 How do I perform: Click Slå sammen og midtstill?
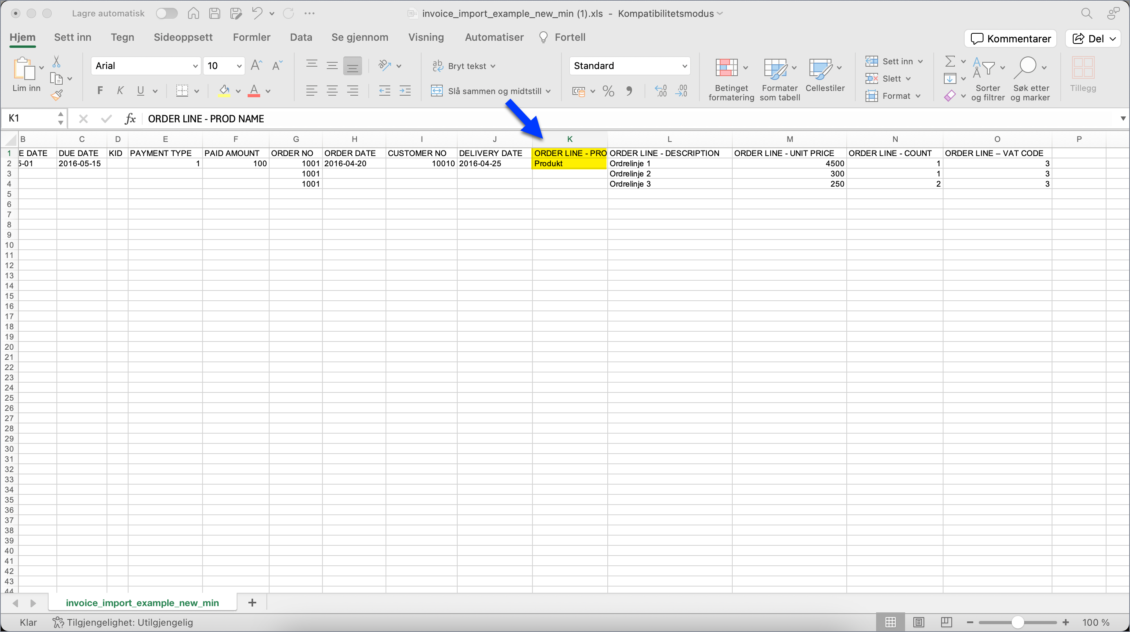491,91
